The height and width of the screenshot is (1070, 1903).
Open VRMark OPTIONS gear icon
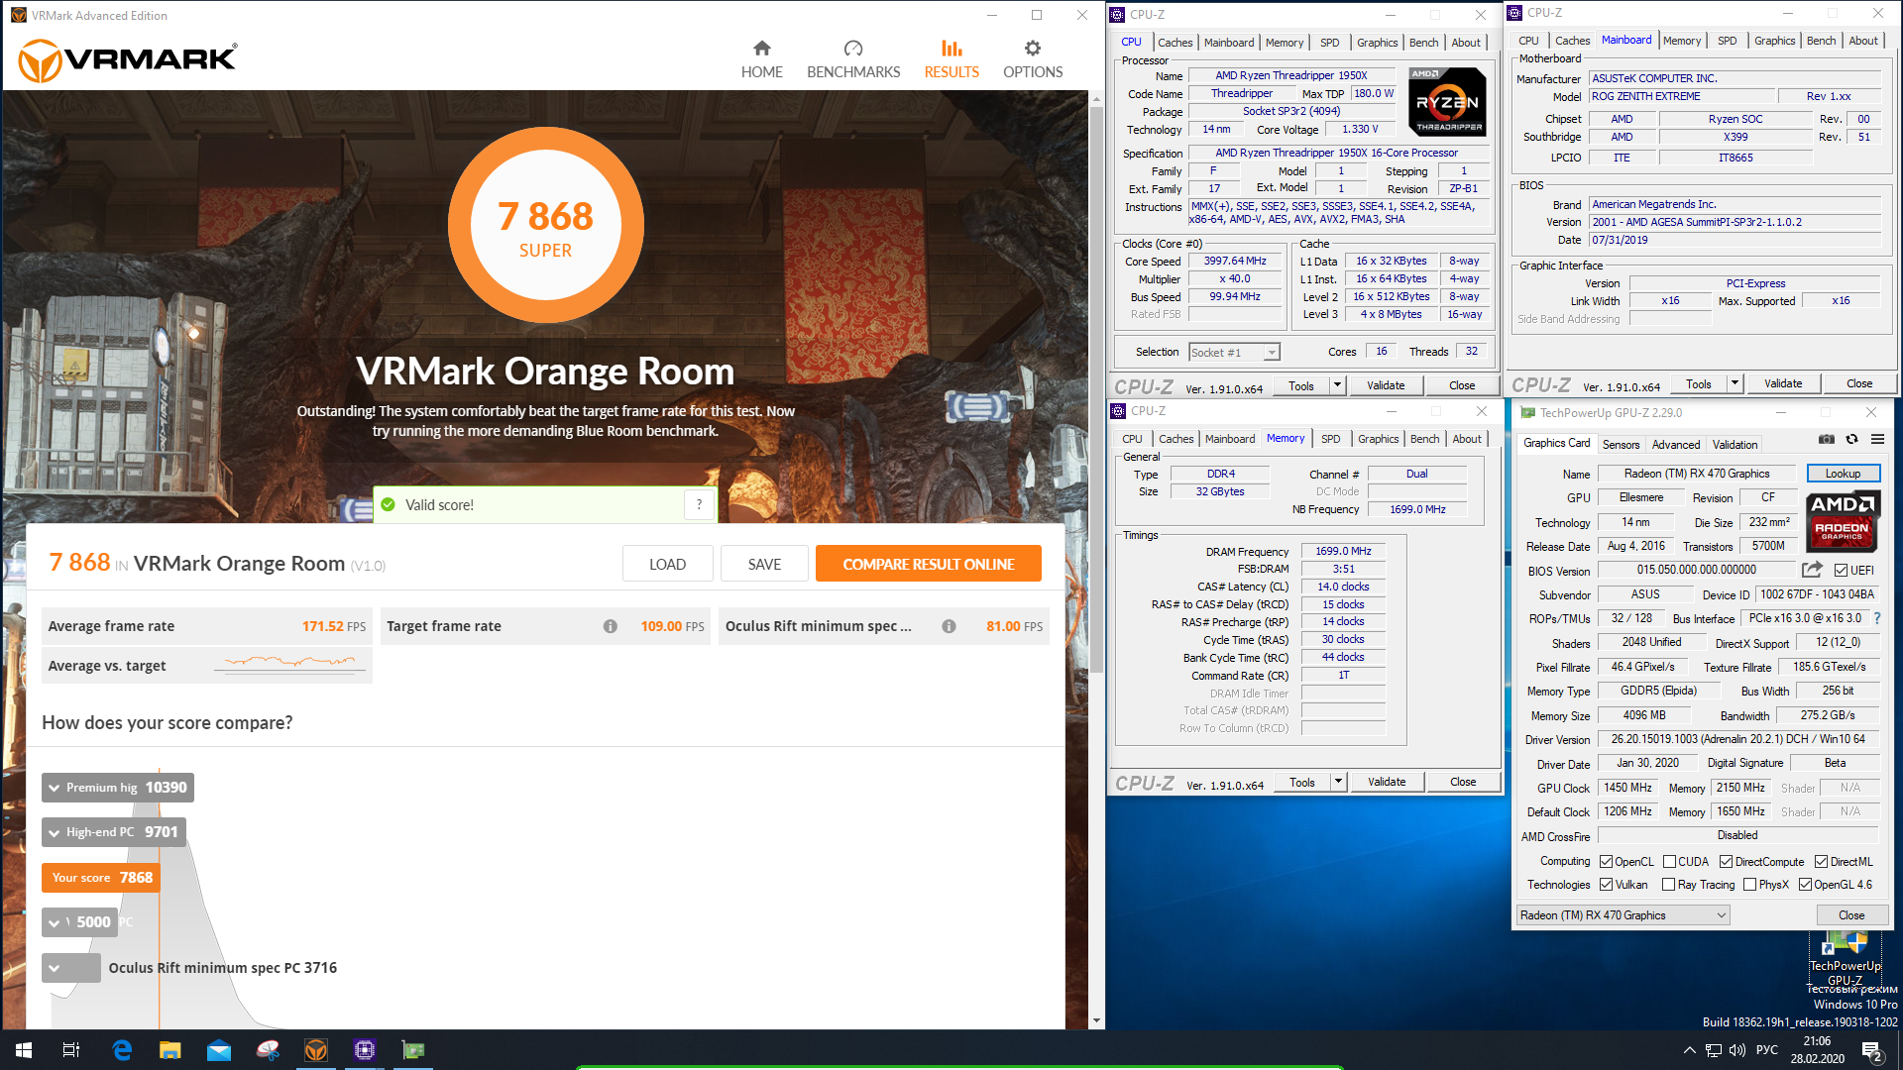click(1033, 48)
